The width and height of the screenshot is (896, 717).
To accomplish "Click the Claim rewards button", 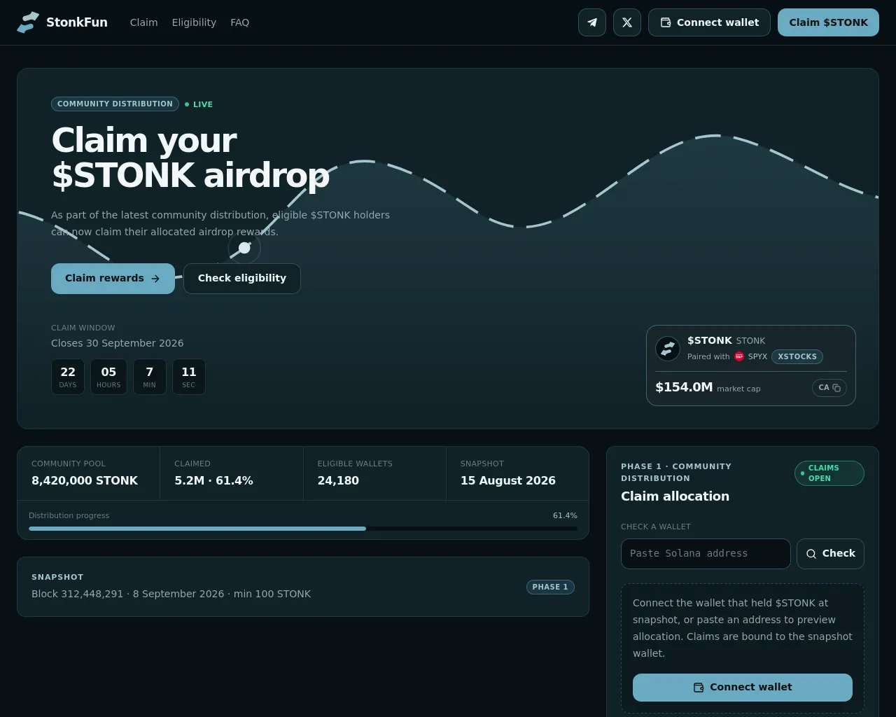I will [113, 279].
